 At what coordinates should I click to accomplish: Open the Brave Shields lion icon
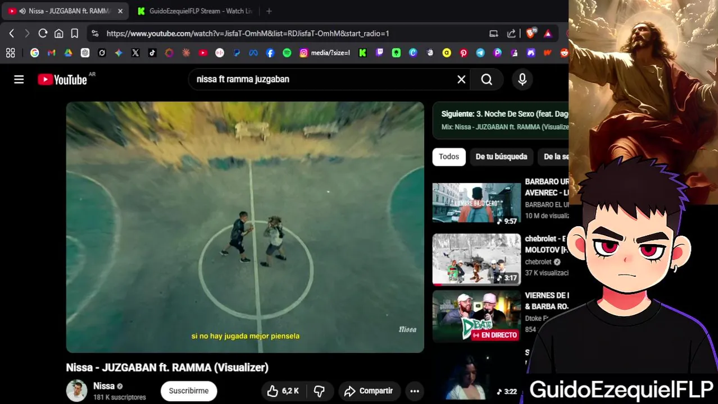click(x=531, y=34)
